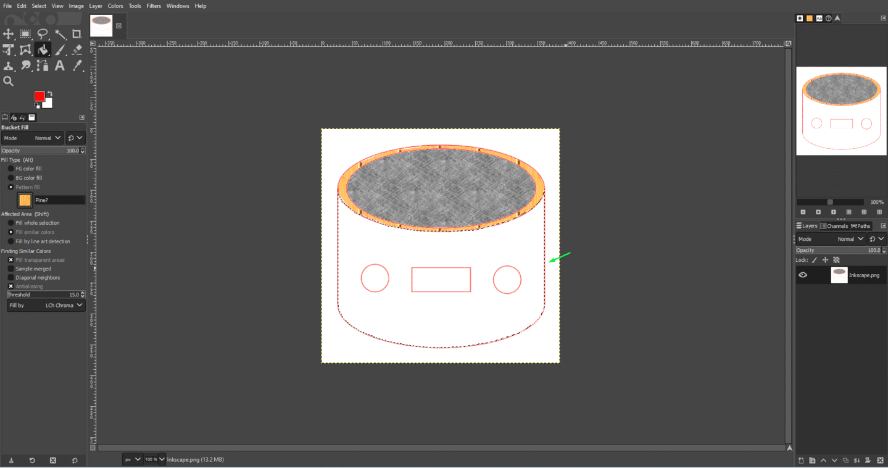Click the white background color swatch

(49, 104)
